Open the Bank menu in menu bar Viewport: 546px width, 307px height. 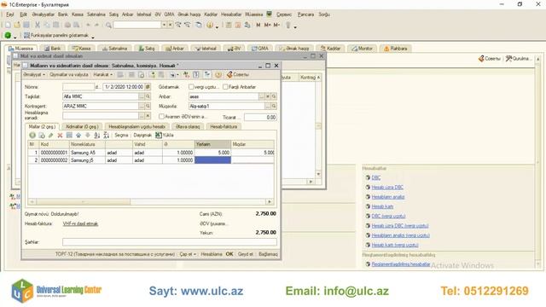click(x=62, y=14)
